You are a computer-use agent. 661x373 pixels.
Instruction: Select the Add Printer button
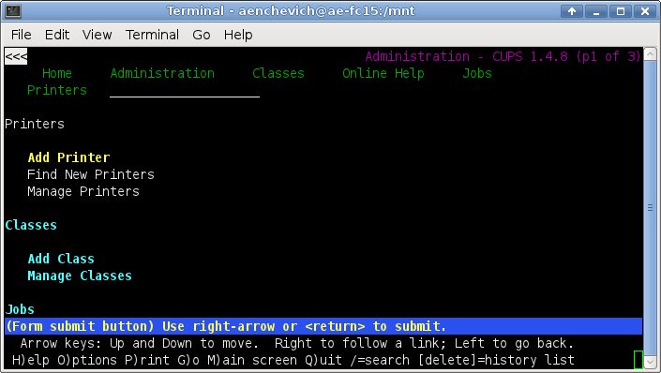click(x=68, y=157)
